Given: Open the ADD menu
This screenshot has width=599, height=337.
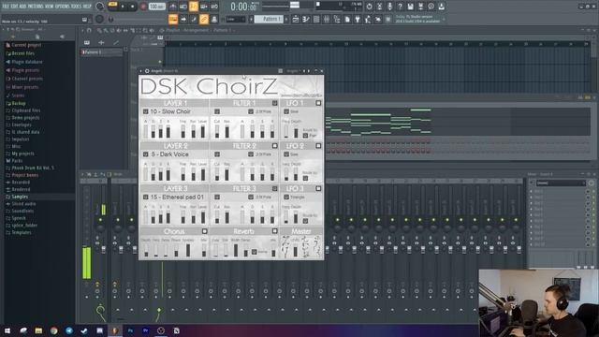Looking at the screenshot, I should 22,7.
